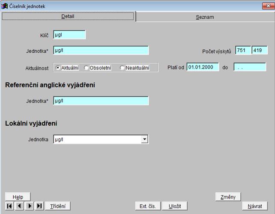Open the Změny changes button
Viewport: 275px width, 214px height.
point(228,197)
